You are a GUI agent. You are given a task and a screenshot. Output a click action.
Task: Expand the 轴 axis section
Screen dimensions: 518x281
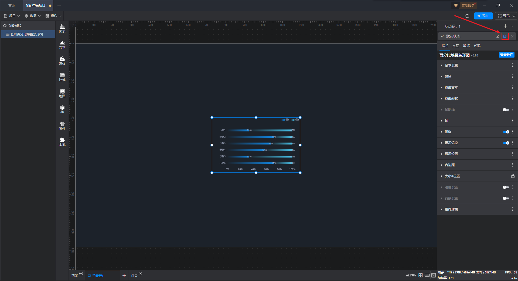click(441, 121)
